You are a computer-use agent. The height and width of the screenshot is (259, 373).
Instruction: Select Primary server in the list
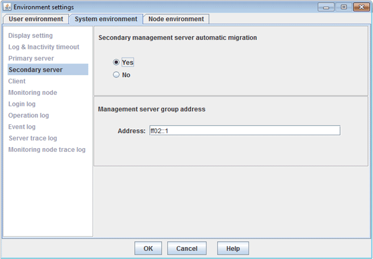[x=31, y=59]
